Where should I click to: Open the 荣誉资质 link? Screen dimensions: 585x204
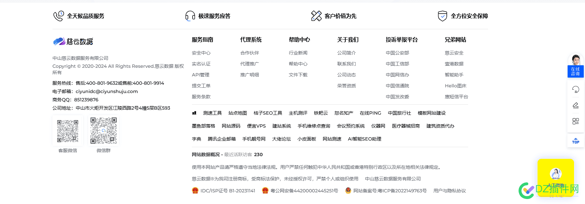[x=347, y=86]
